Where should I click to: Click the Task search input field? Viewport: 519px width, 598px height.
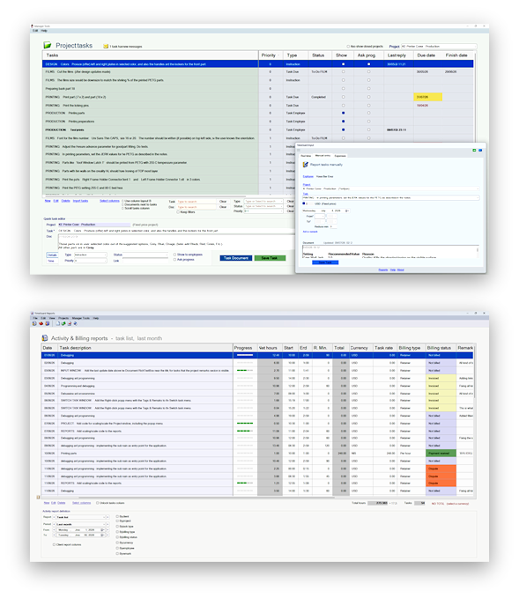click(196, 202)
